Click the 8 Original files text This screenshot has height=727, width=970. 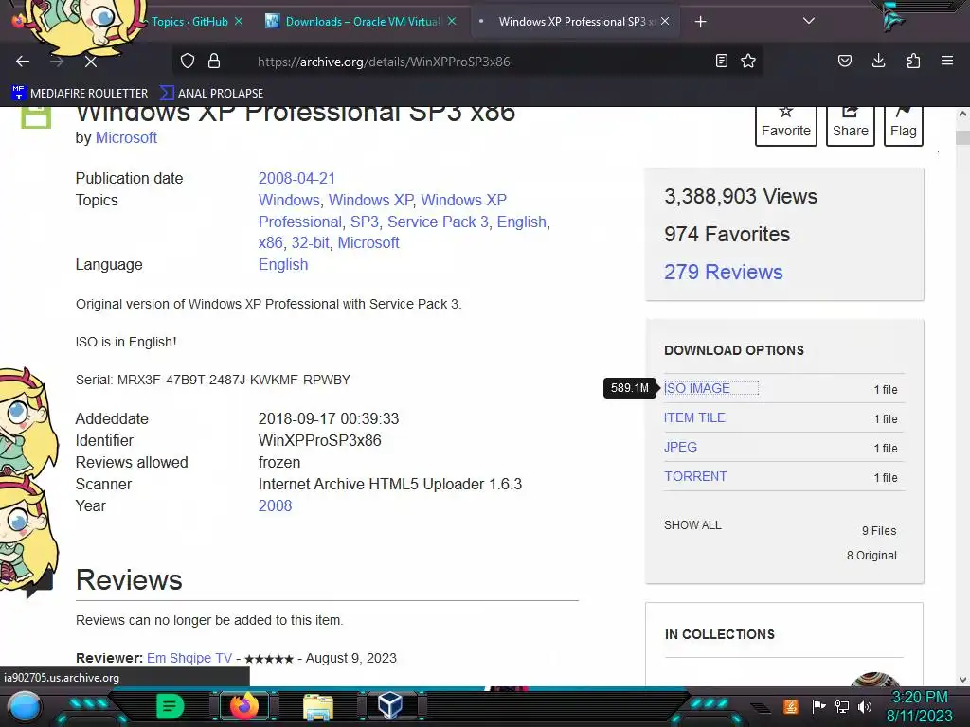[871, 555]
